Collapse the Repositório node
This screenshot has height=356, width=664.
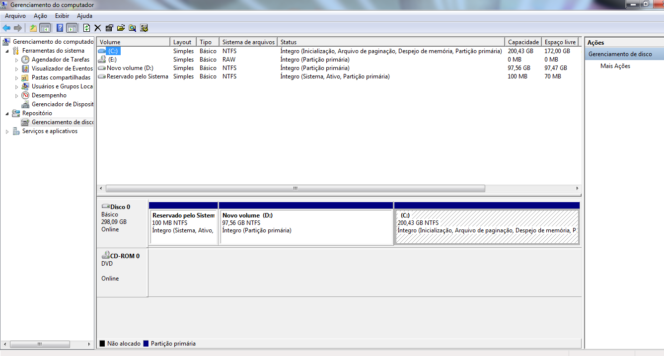tap(7, 113)
